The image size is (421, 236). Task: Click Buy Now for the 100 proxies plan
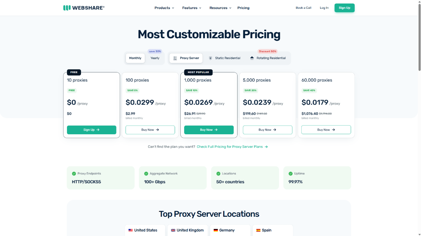coord(150,130)
